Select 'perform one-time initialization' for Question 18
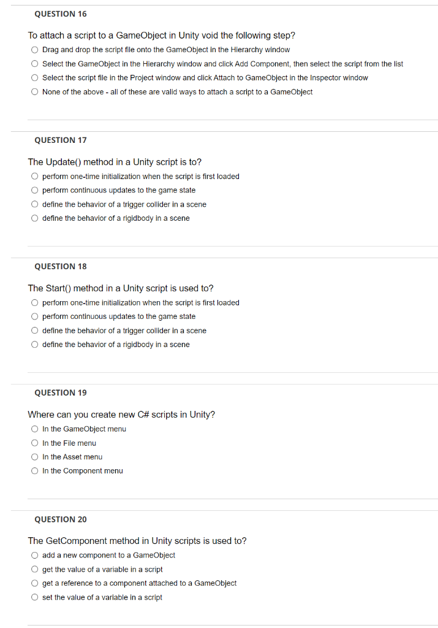This screenshot has width=438, height=628. (35, 302)
